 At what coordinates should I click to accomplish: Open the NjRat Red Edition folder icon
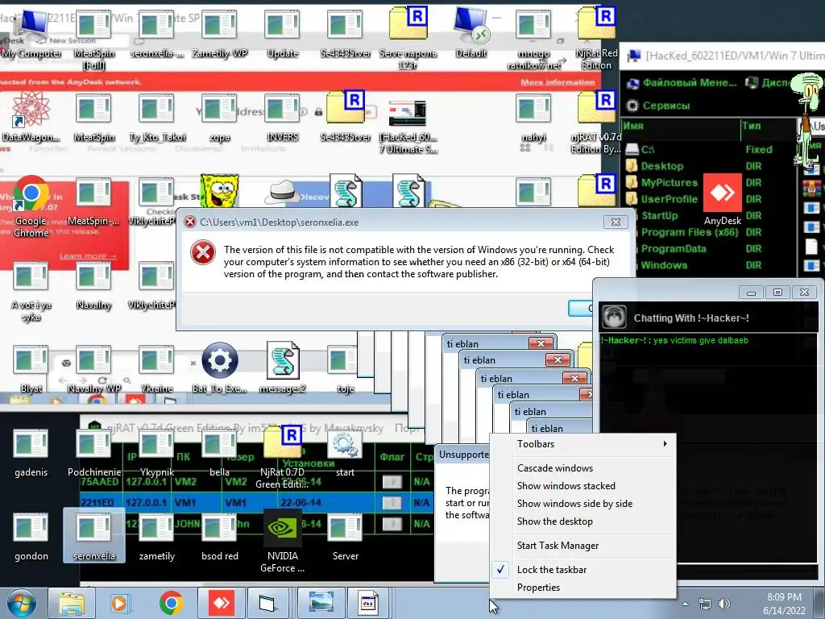tap(596, 38)
